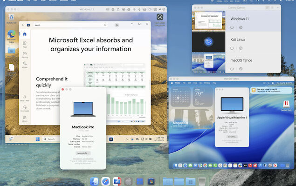296x186 pixels.
Task: Open the Windows taskbar weather widget
Action: point(11,139)
